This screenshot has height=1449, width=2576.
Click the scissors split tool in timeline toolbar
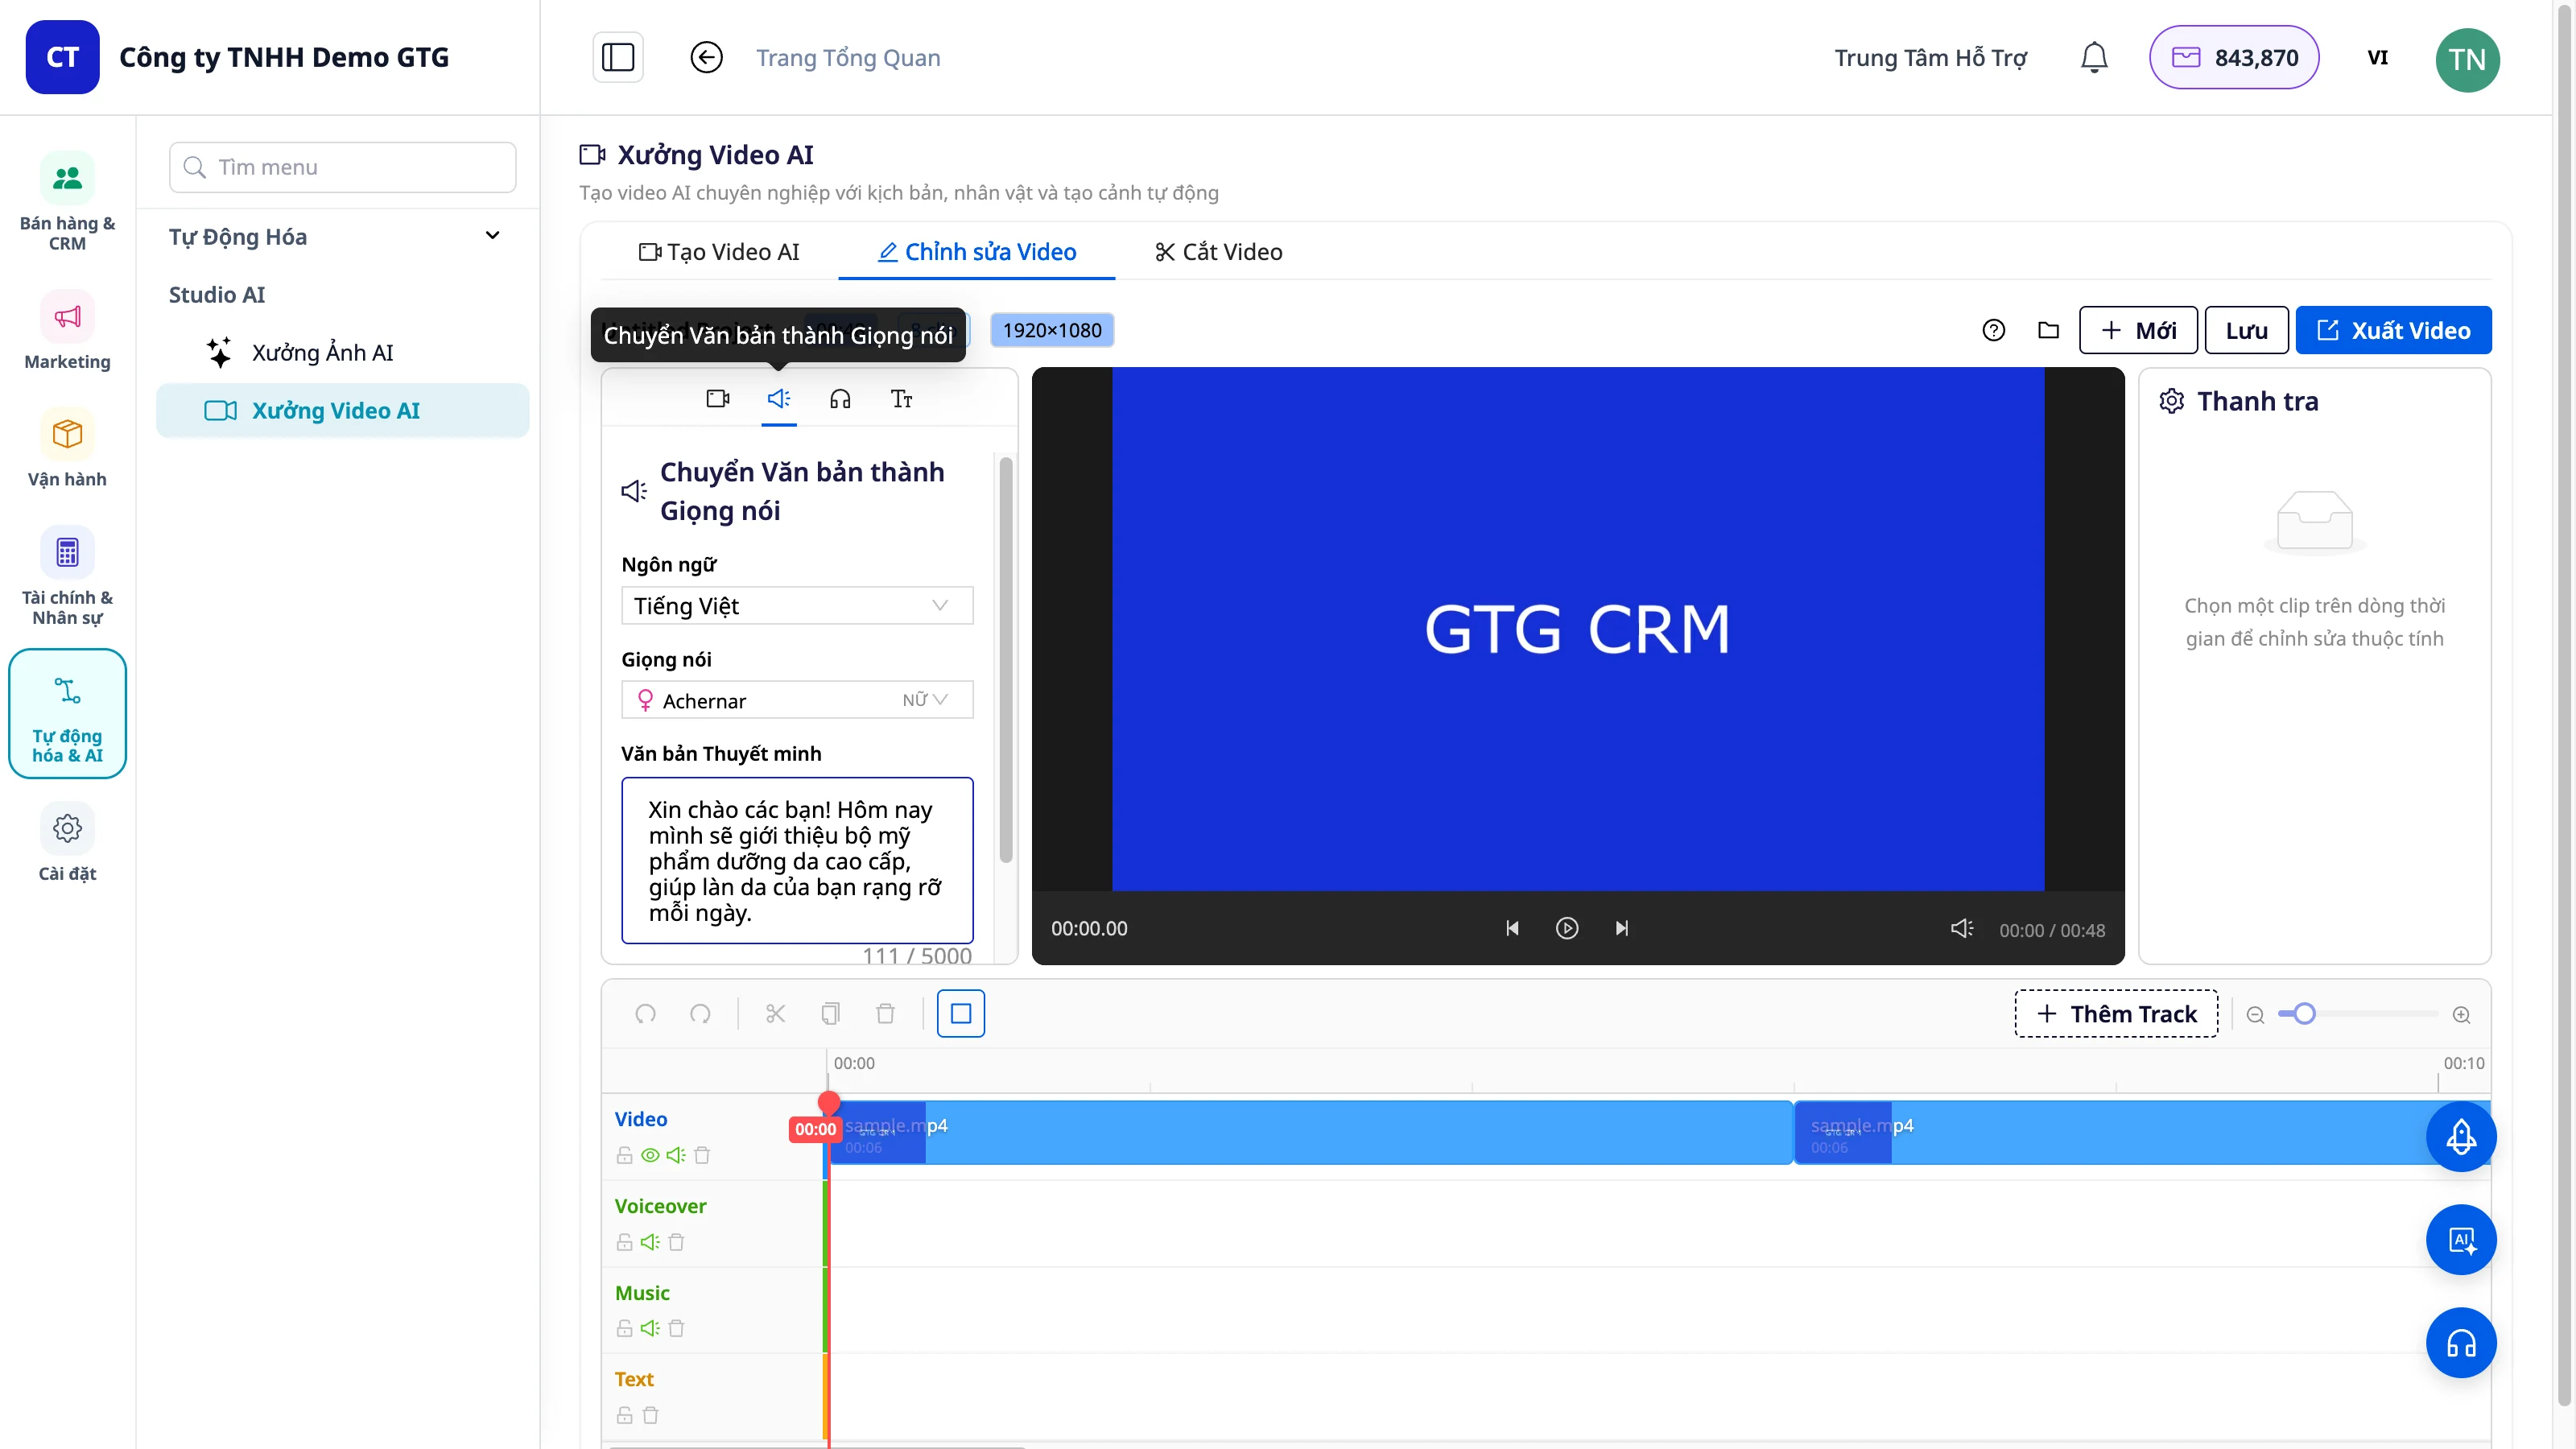coord(775,1014)
